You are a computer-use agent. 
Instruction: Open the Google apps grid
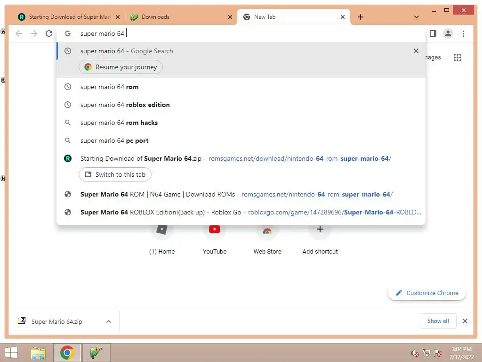(458, 57)
